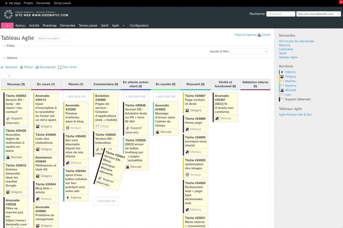
Task: Open Mathieu's member profile link
Action: tap(291, 81)
